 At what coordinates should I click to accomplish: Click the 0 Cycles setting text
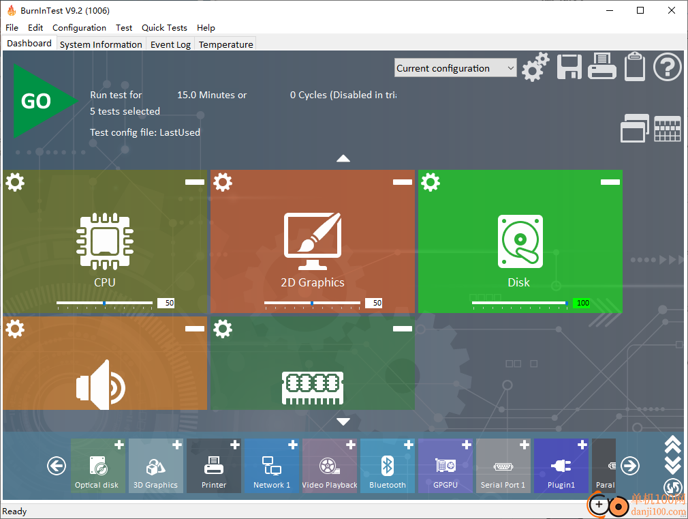[x=343, y=95]
